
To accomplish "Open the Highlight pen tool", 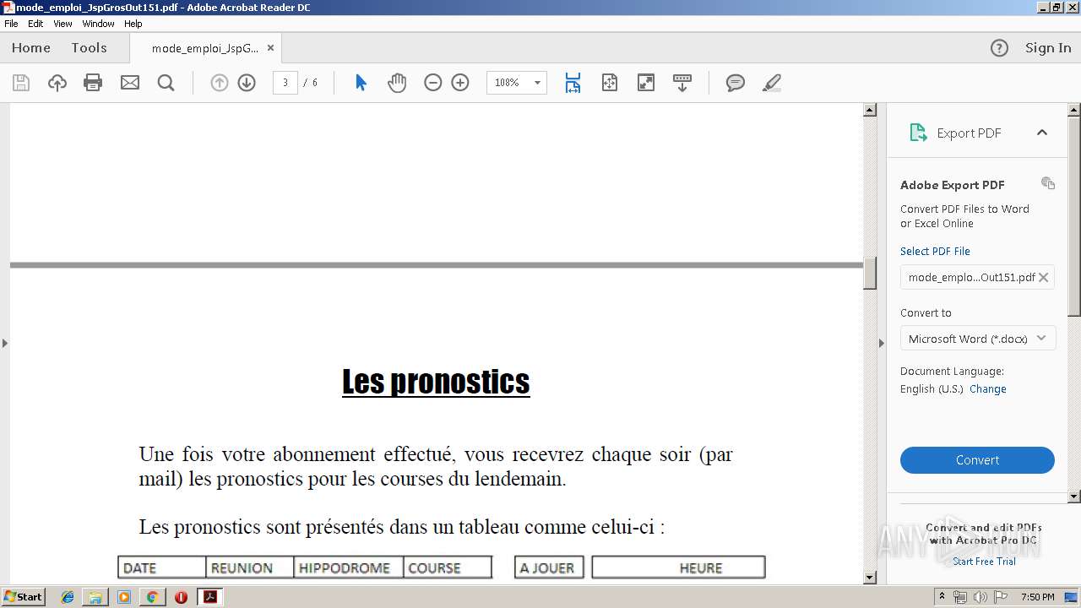I will pyautogui.click(x=771, y=83).
